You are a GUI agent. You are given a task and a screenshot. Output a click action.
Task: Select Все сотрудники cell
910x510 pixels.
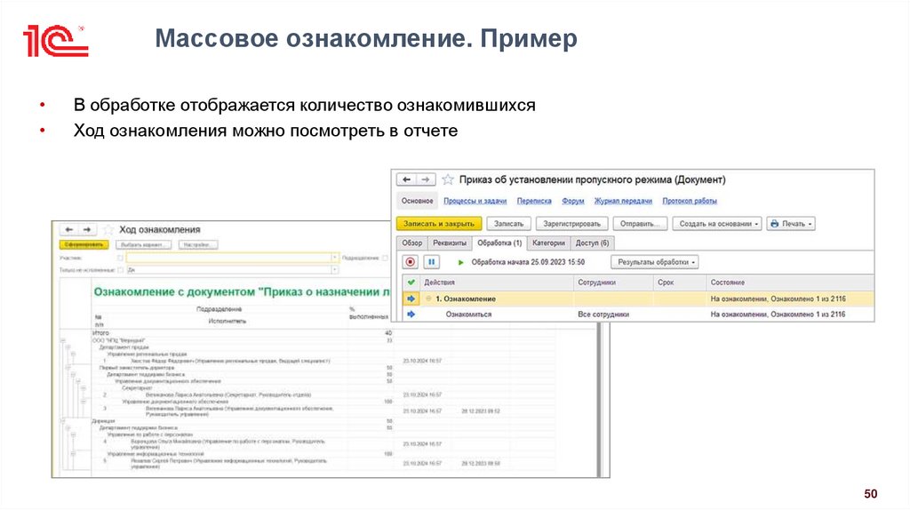tap(603, 315)
